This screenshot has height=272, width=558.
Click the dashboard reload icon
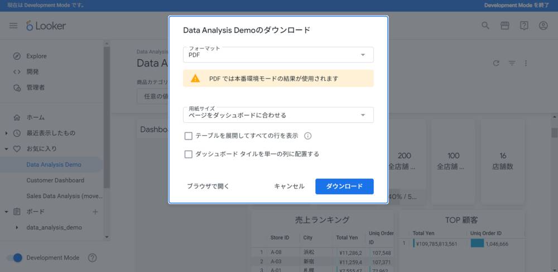[x=496, y=63]
